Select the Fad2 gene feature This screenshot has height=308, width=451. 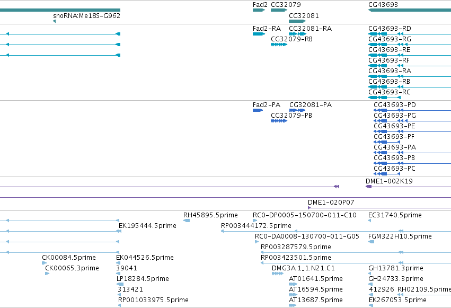259,10
